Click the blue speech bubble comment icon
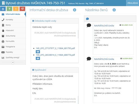 click(x=87, y=19)
